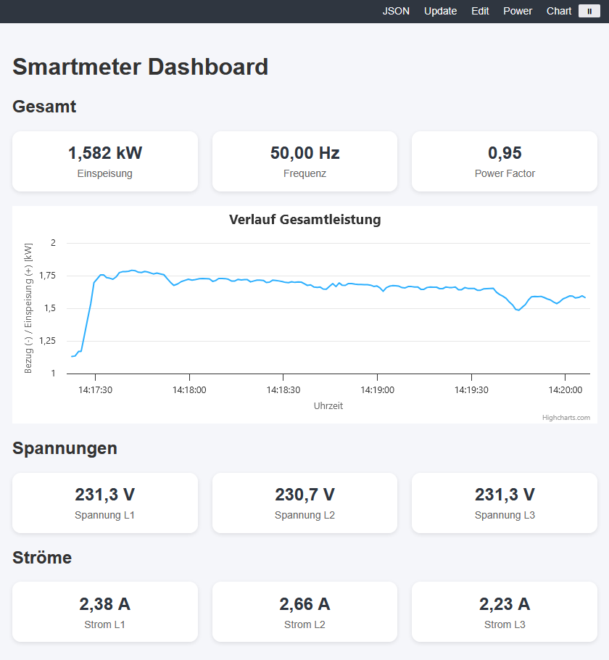Open the Power page
The width and height of the screenshot is (609, 660).
click(x=518, y=12)
